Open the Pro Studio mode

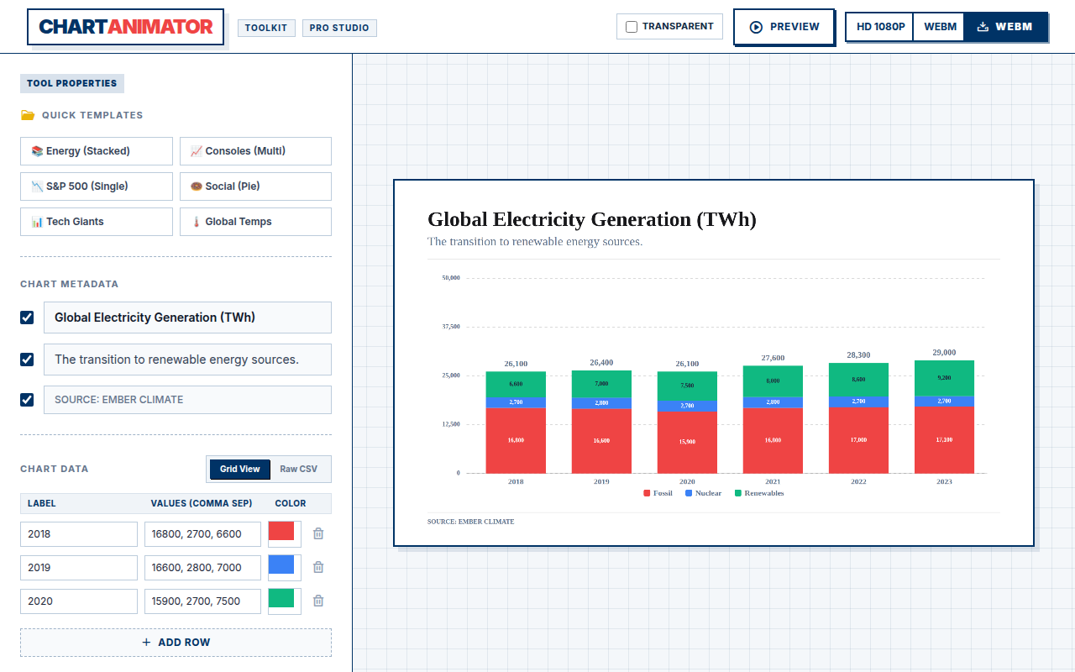pos(339,28)
